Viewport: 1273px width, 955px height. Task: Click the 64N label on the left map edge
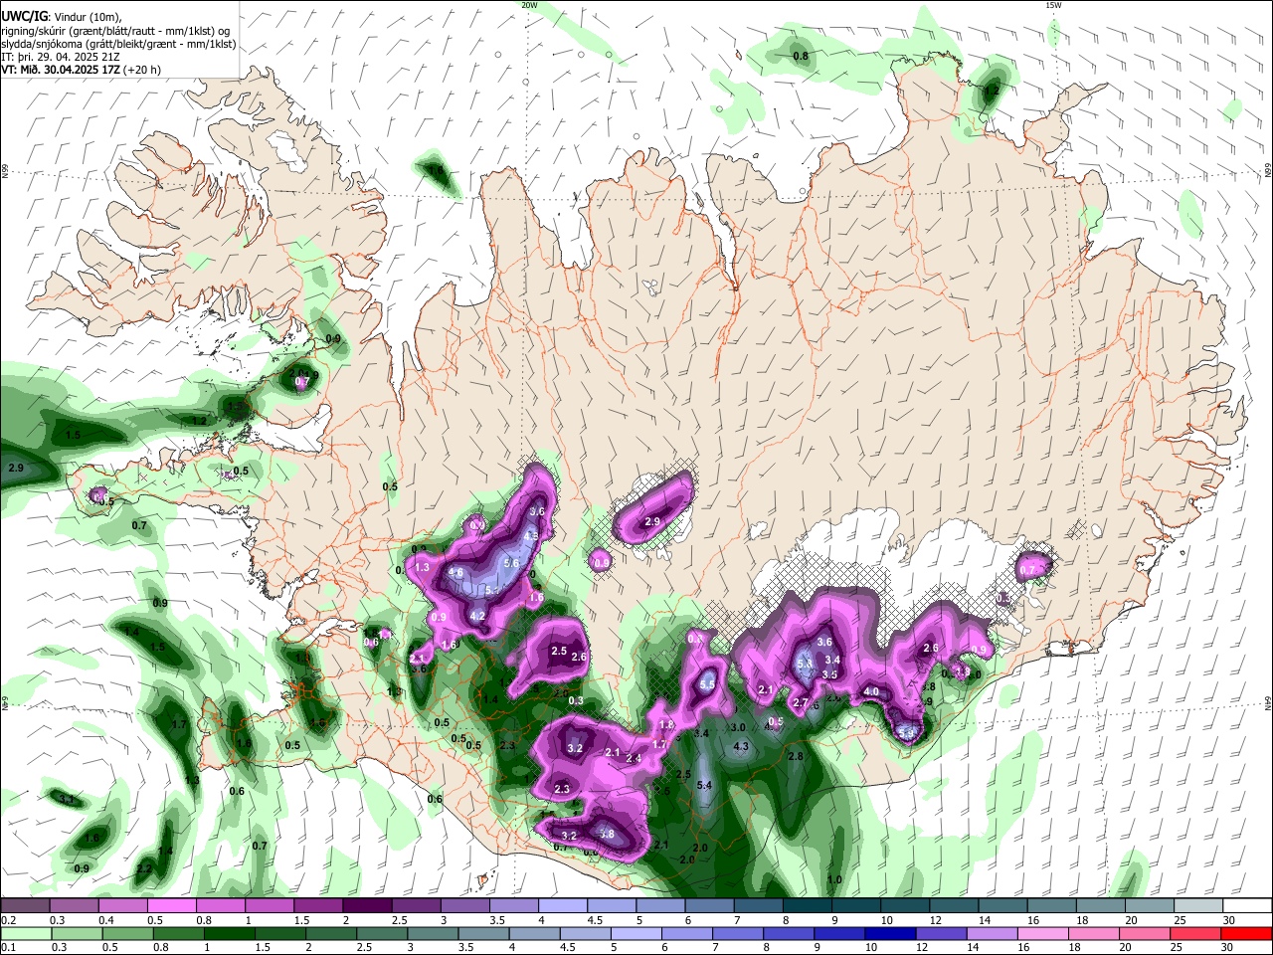click(x=5, y=704)
